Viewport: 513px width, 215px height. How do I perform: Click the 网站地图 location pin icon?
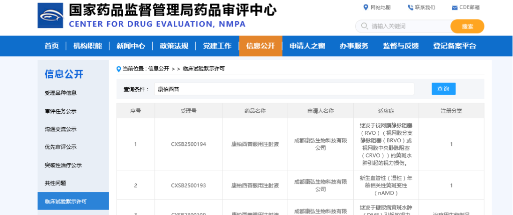(365, 7)
